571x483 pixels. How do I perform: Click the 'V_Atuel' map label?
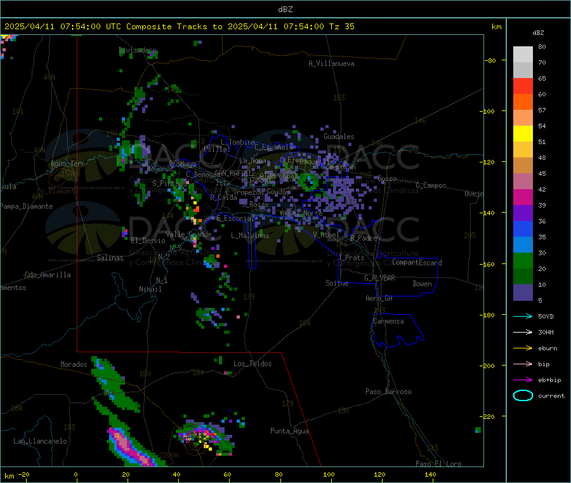(326, 235)
